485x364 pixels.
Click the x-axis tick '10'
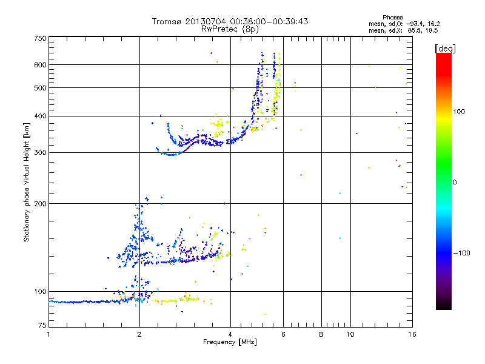(350, 334)
